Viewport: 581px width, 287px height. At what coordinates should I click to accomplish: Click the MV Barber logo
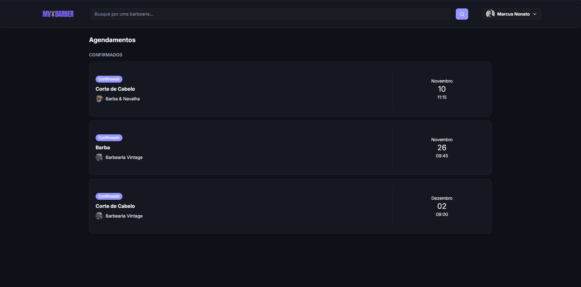[x=58, y=14]
